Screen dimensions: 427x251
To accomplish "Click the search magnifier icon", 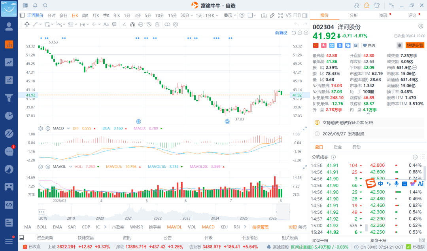I will tap(45, 6).
